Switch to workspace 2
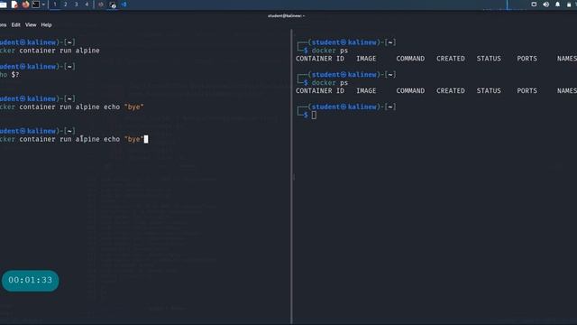Screen dimensions: 577x325 (x=66, y=5)
